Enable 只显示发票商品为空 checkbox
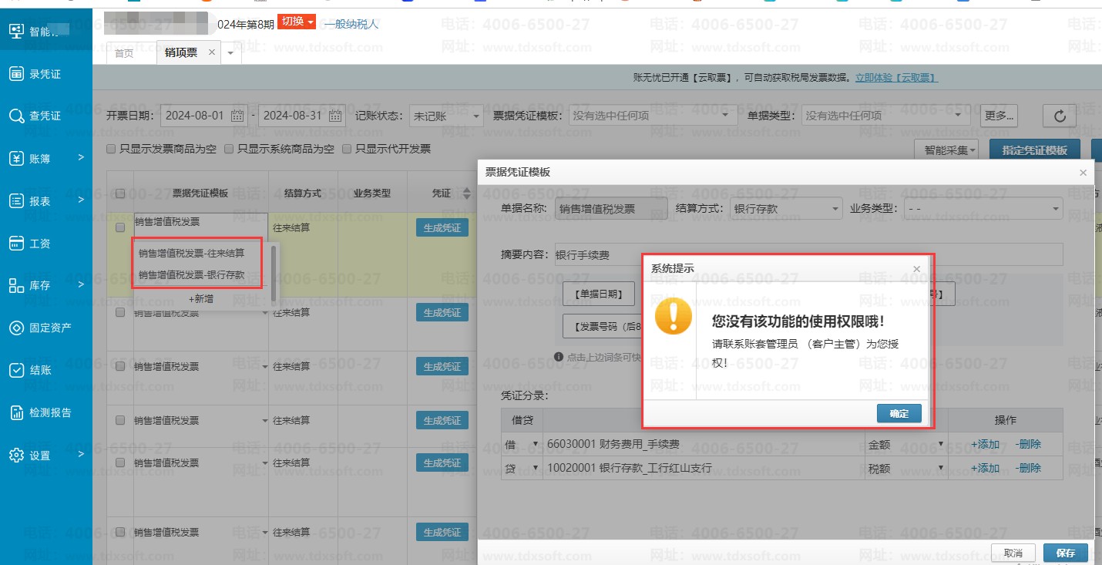The image size is (1102, 565). pyautogui.click(x=112, y=149)
